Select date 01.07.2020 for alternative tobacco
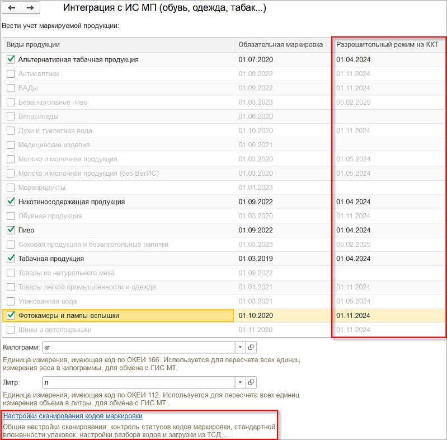Viewport: 447px width, 440px height. (256, 60)
